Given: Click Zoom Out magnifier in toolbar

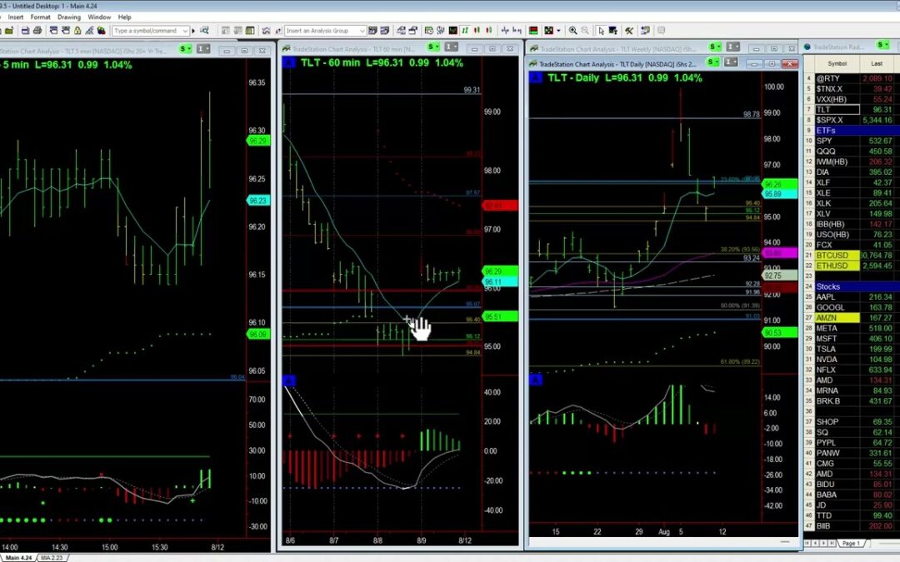Looking at the screenshot, I should (585, 31).
